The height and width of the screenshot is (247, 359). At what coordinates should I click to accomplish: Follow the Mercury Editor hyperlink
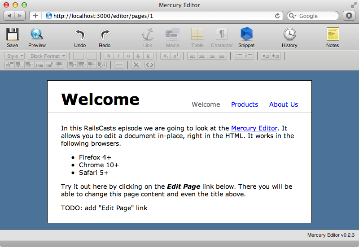pyautogui.click(x=254, y=128)
